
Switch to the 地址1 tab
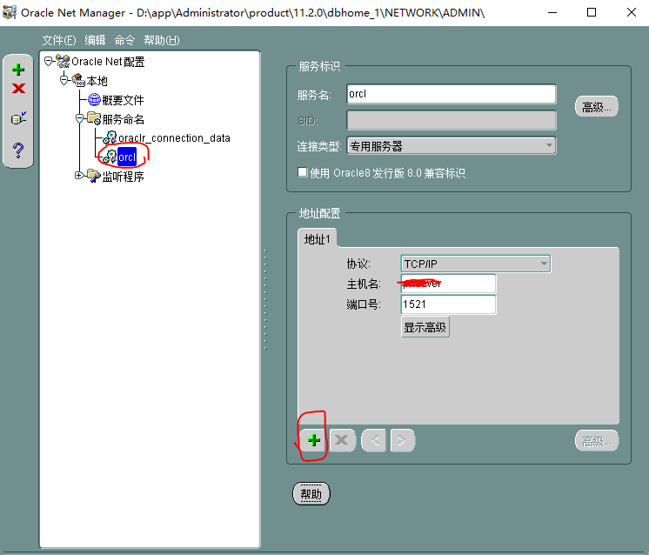click(x=317, y=238)
